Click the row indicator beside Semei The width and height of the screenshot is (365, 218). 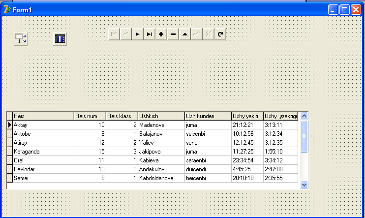(9, 178)
